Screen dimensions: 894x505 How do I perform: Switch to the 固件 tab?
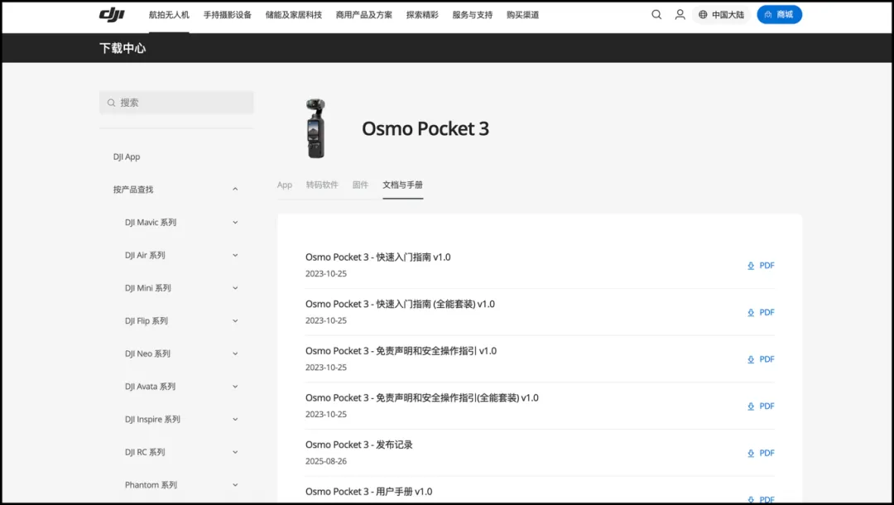[360, 185]
